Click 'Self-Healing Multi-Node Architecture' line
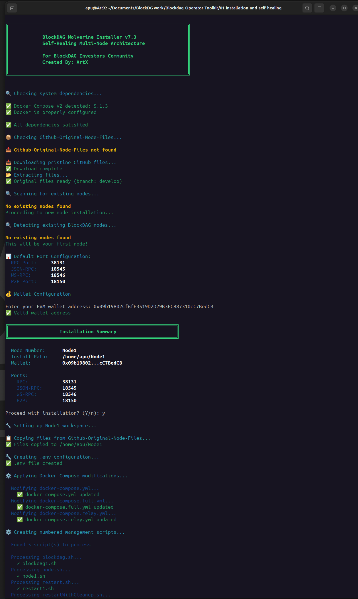 tap(93, 43)
